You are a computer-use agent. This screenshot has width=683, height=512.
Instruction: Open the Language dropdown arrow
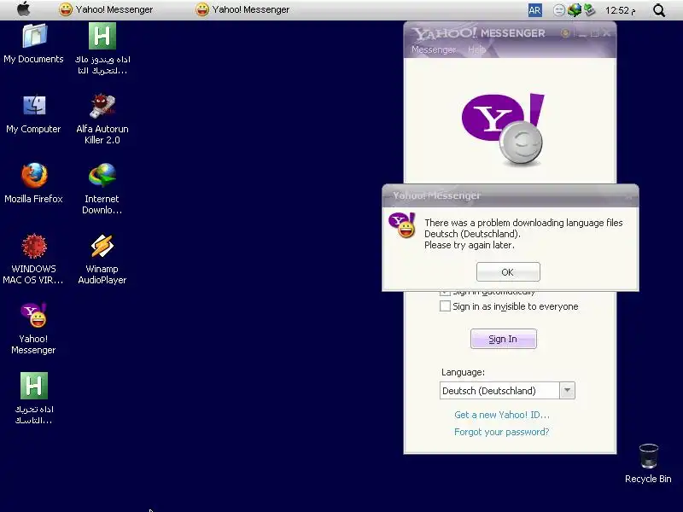pyautogui.click(x=567, y=391)
